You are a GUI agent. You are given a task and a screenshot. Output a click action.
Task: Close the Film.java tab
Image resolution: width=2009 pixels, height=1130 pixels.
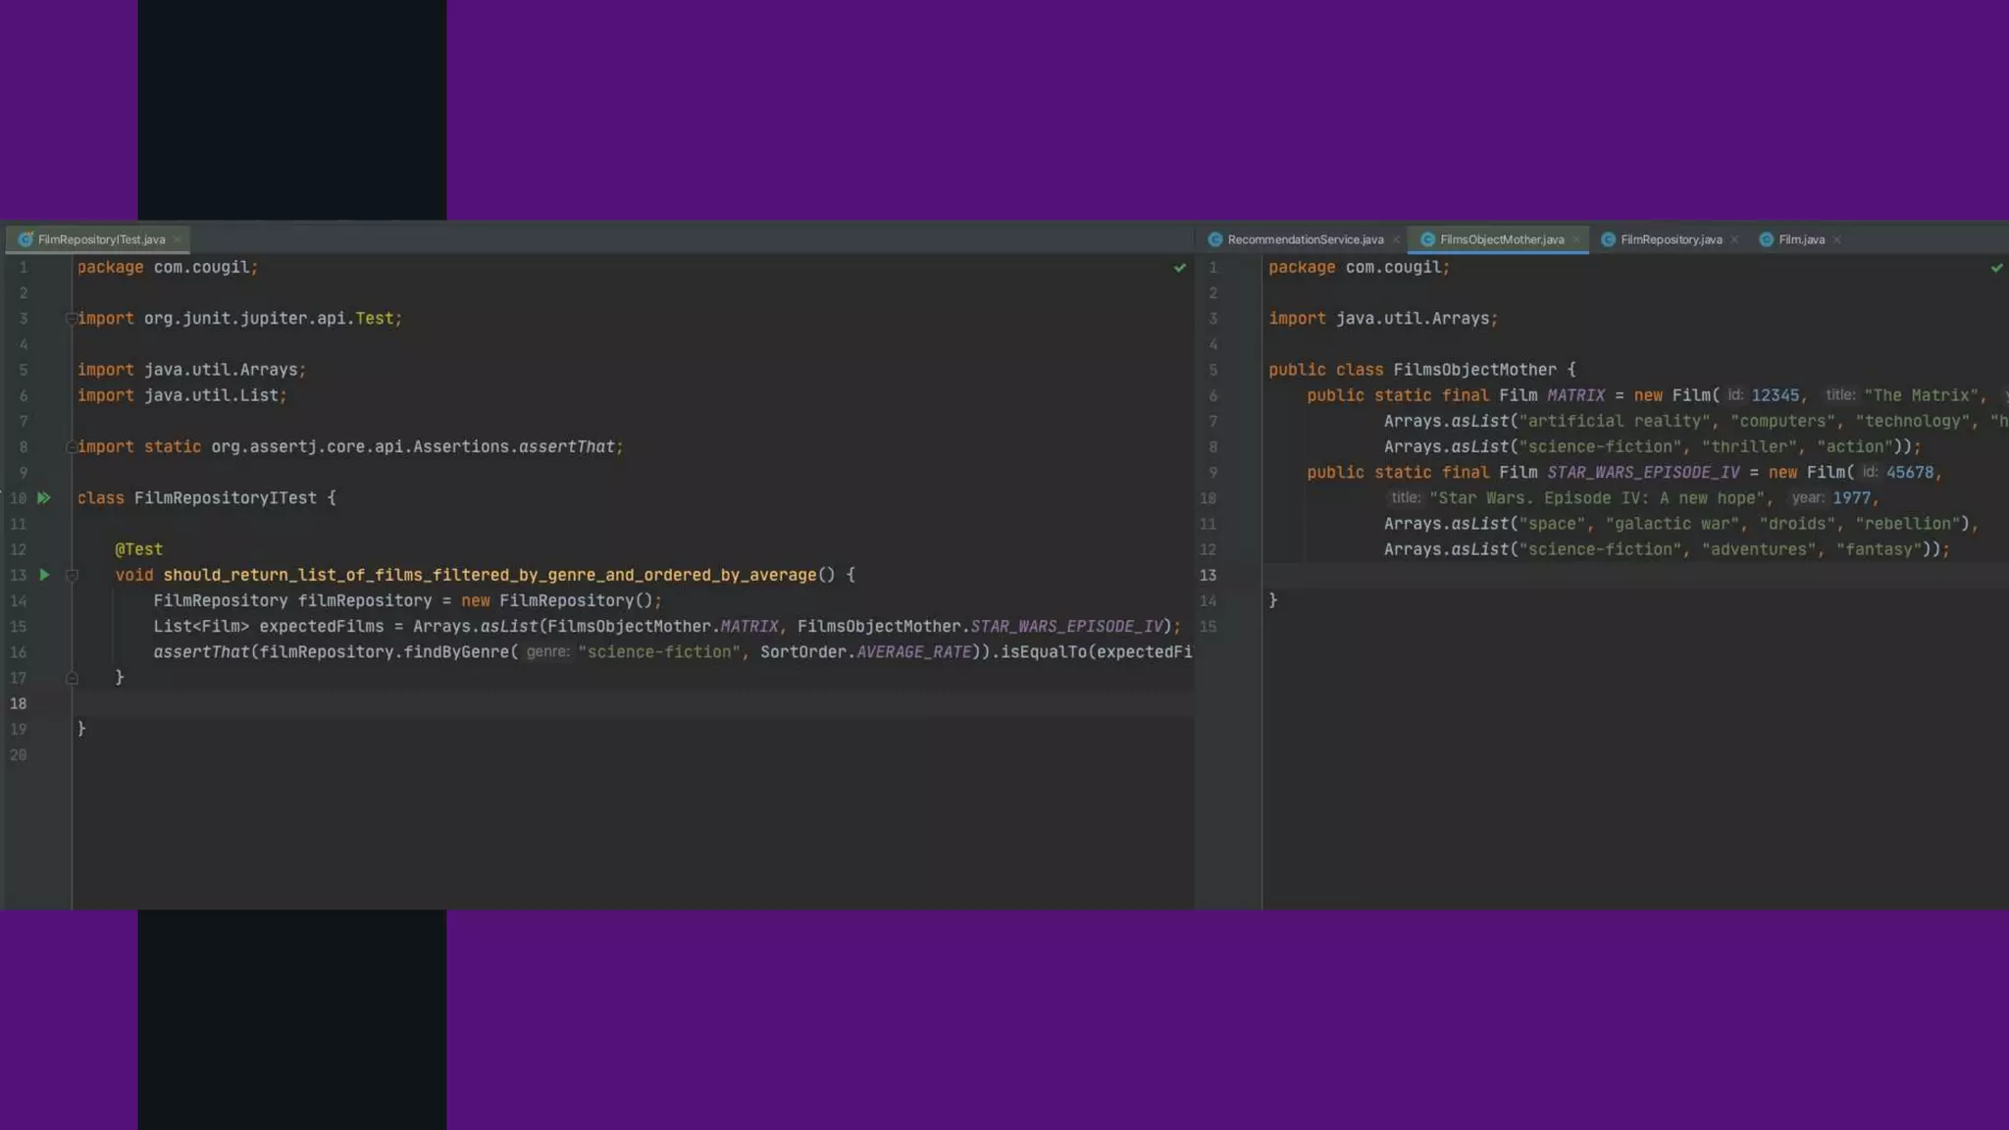[1837, 239]
